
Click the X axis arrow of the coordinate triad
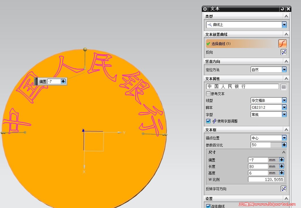coord(84,167)
